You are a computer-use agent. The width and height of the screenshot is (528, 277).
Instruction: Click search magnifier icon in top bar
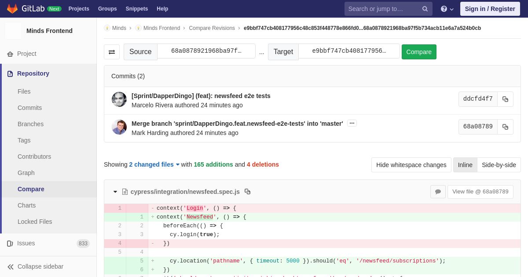(x=425, y=9)
